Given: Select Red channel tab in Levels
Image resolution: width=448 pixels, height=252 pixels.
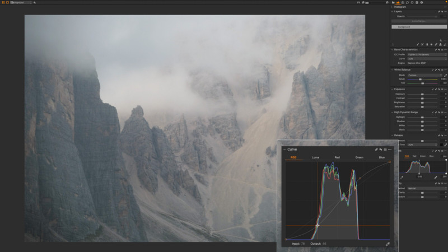Looking at the screenshot, I should [x=414, y=156].
